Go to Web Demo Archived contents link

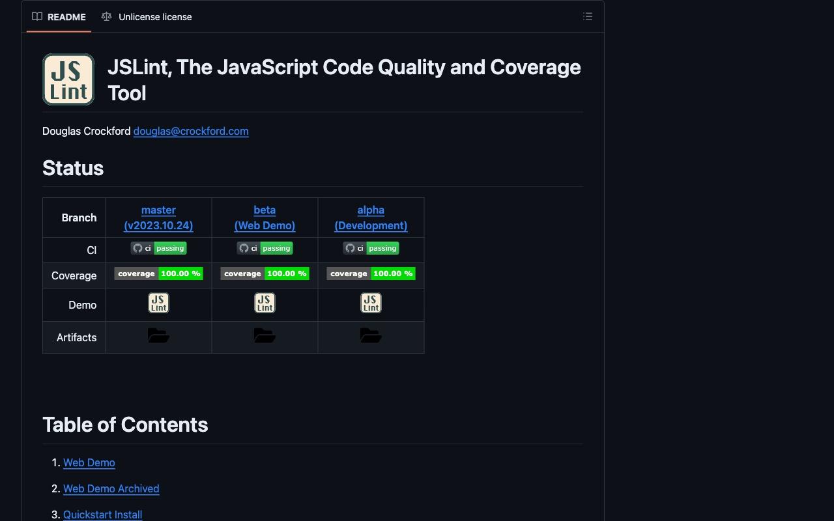point(111,488)
